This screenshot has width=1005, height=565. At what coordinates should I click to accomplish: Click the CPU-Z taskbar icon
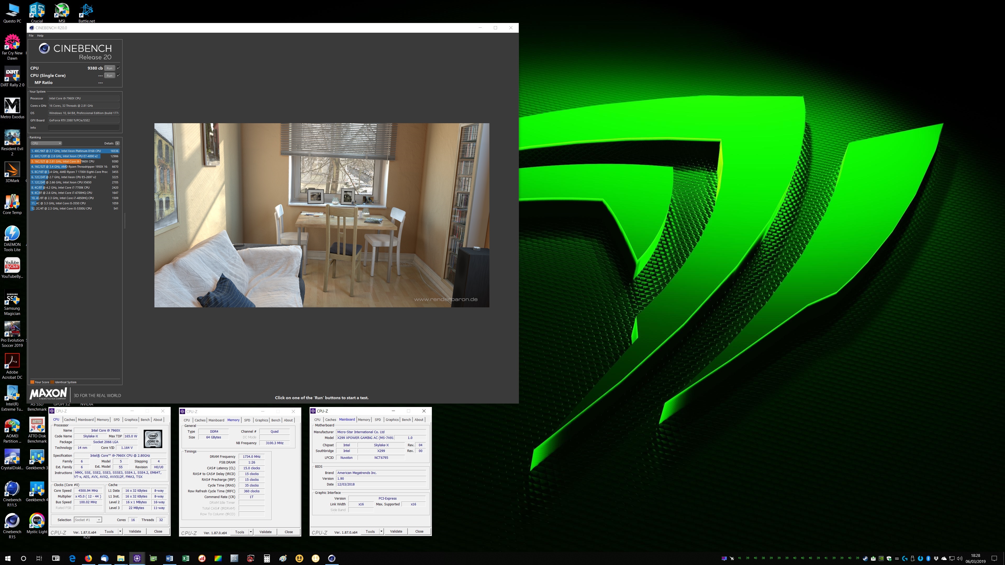point(137,558)
